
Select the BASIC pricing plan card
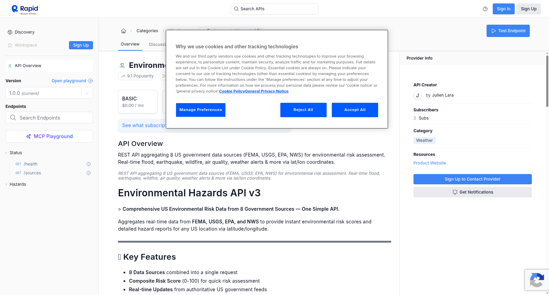138,102
